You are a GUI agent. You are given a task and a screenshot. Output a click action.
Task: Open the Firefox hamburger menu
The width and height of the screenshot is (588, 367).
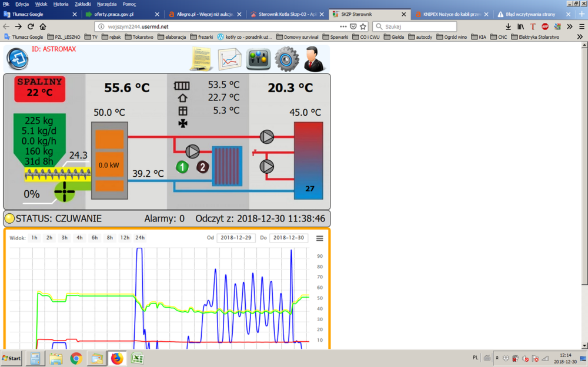click(x=581, y=26)
